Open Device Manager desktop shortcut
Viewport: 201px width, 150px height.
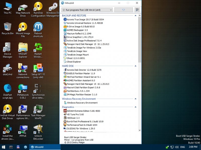coord(8,50)
